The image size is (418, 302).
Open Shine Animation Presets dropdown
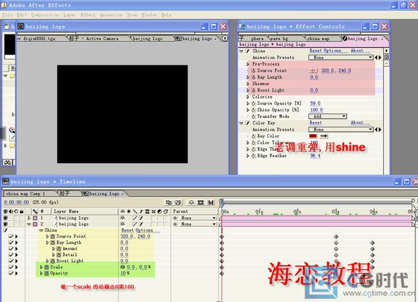[341, 58]
